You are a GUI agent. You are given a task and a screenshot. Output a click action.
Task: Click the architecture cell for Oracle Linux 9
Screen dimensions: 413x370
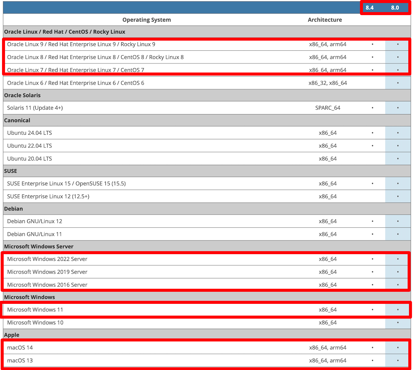coord(328,44)
